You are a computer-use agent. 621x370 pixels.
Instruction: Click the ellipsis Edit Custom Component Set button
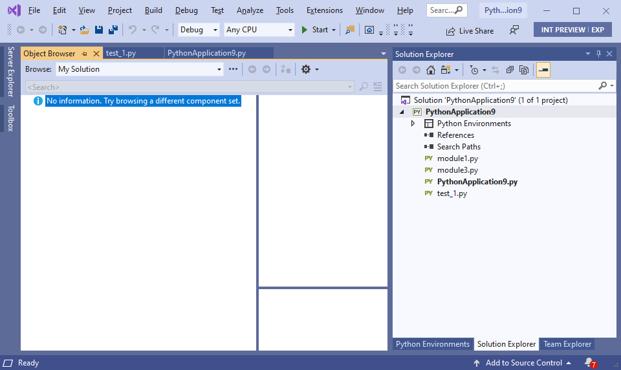(233, 69)
